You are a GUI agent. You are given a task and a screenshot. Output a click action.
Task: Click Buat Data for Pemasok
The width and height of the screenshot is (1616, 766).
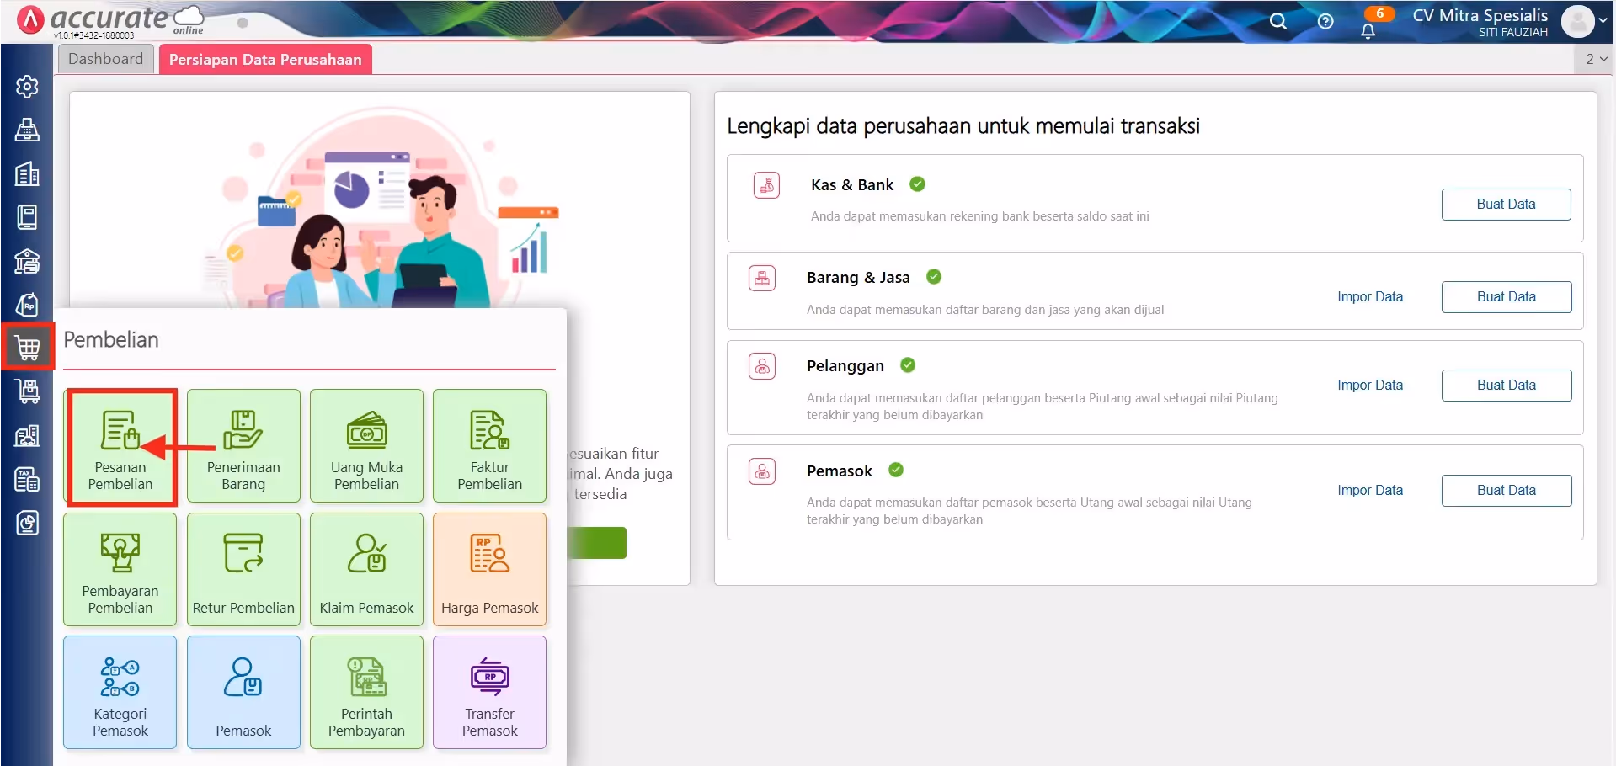pyautogui.click(x=1506, y=491)
